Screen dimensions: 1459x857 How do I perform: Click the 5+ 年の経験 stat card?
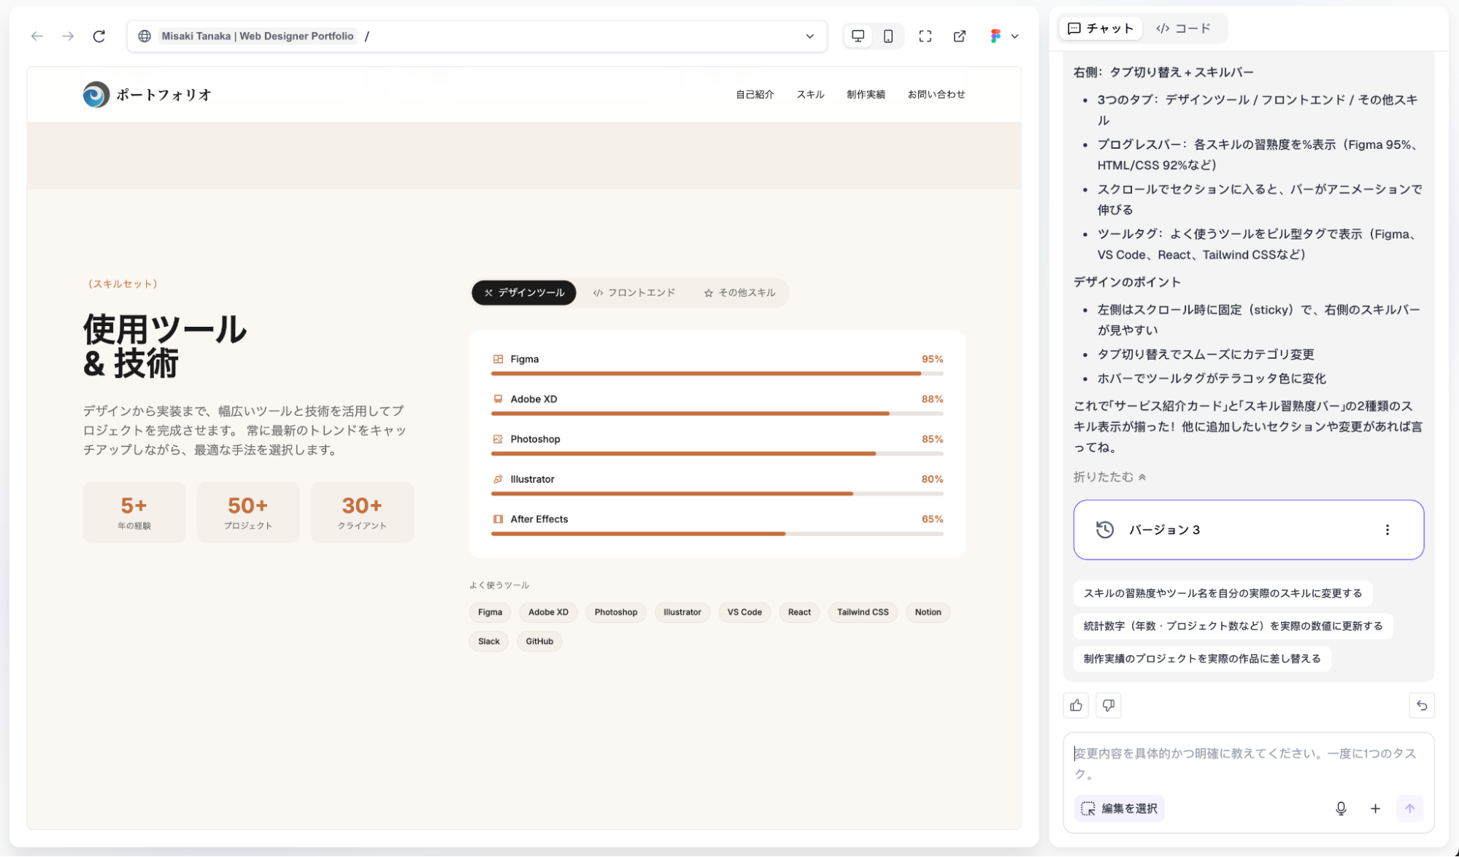point(134,512)
